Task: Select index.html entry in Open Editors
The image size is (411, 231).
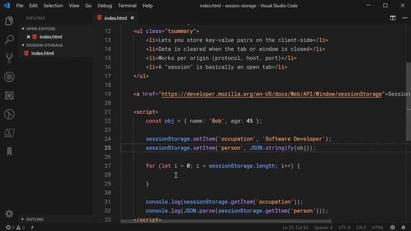Action: (51, 37)
